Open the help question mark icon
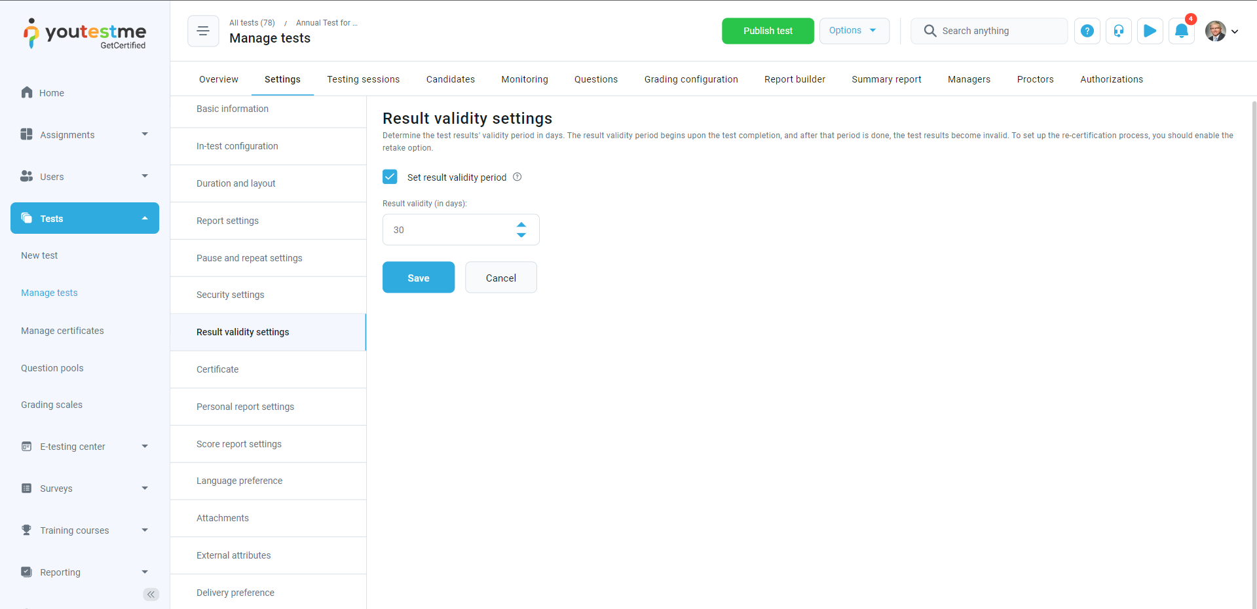This screenshot has width=1257, height=609. pos(1087,31)
